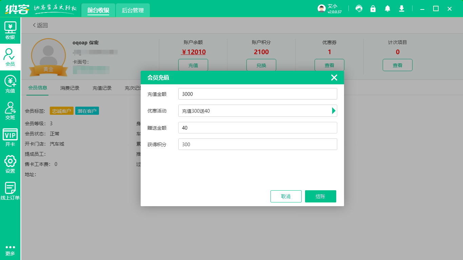Switch to the 后台管理 tab

133,10
